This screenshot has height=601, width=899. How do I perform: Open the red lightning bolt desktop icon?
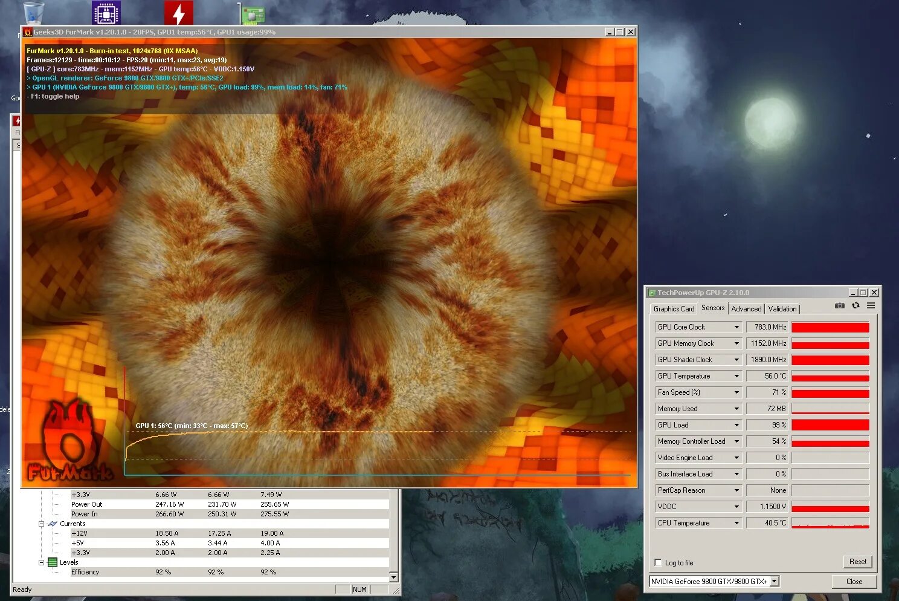pyautogui.click(x=179, y=13)
